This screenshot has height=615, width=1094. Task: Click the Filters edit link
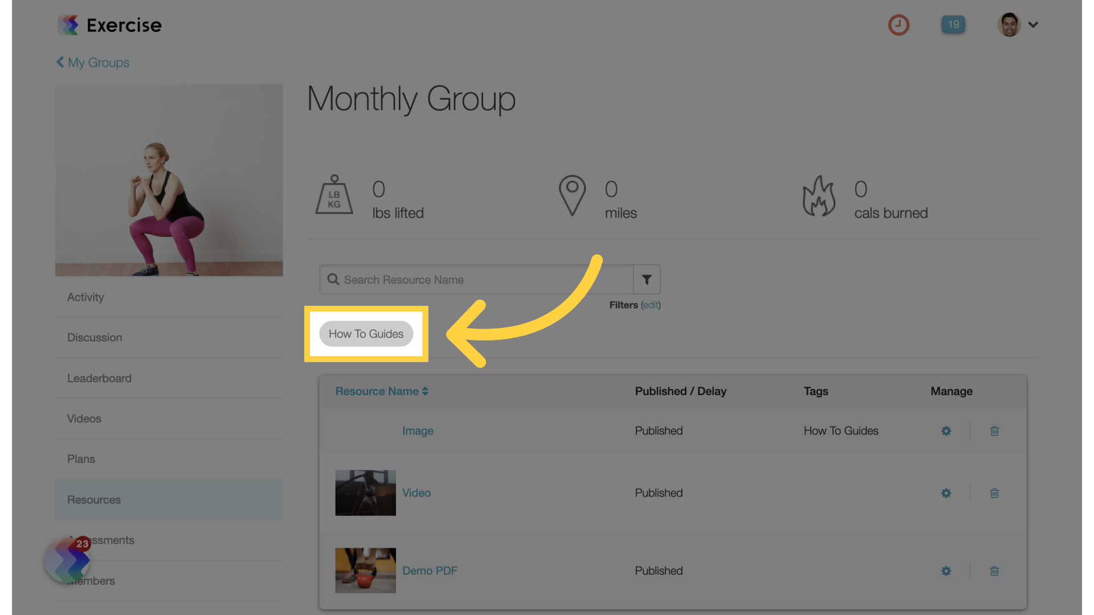tap(651, 304)
